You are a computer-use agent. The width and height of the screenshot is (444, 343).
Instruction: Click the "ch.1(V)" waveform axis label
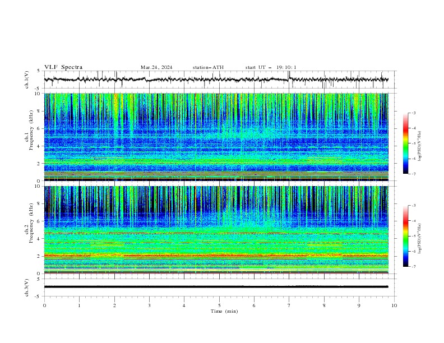[27, 80]
